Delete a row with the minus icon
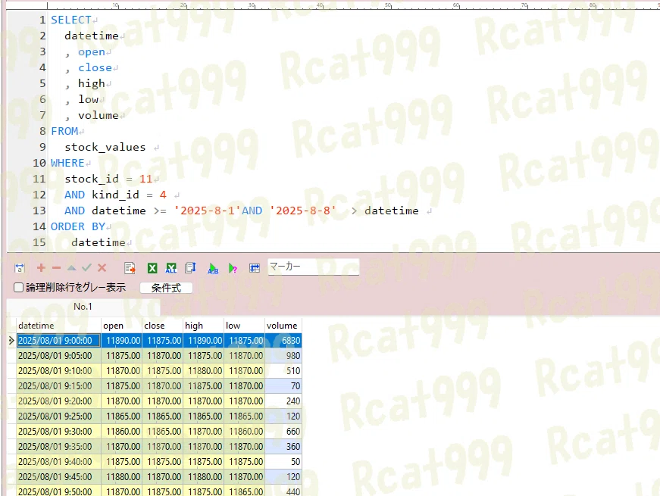Viewport: 660px width, 496px height. [x=56, y=267]
